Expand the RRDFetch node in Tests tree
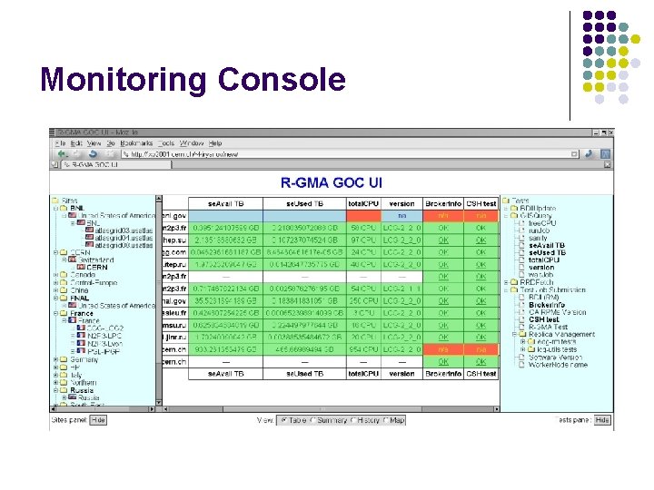The image size is (654, 490). 506,282
